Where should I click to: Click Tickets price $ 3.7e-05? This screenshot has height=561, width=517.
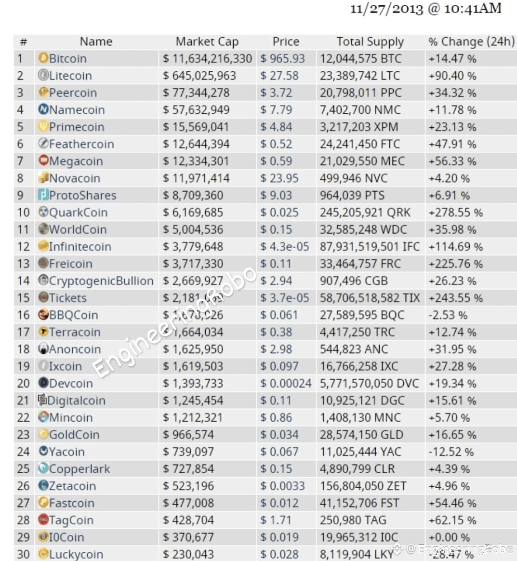[x=284, y=298]
